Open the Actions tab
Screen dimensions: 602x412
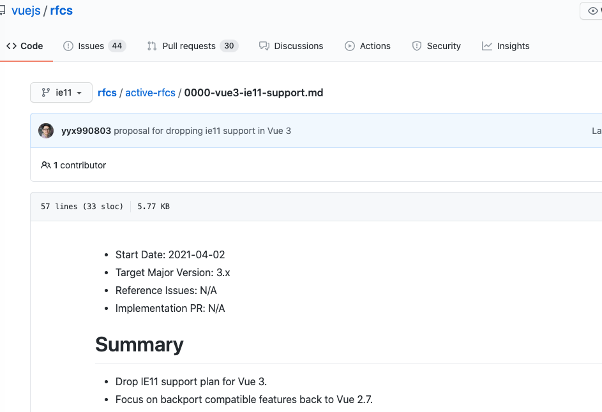click(368, 46)
